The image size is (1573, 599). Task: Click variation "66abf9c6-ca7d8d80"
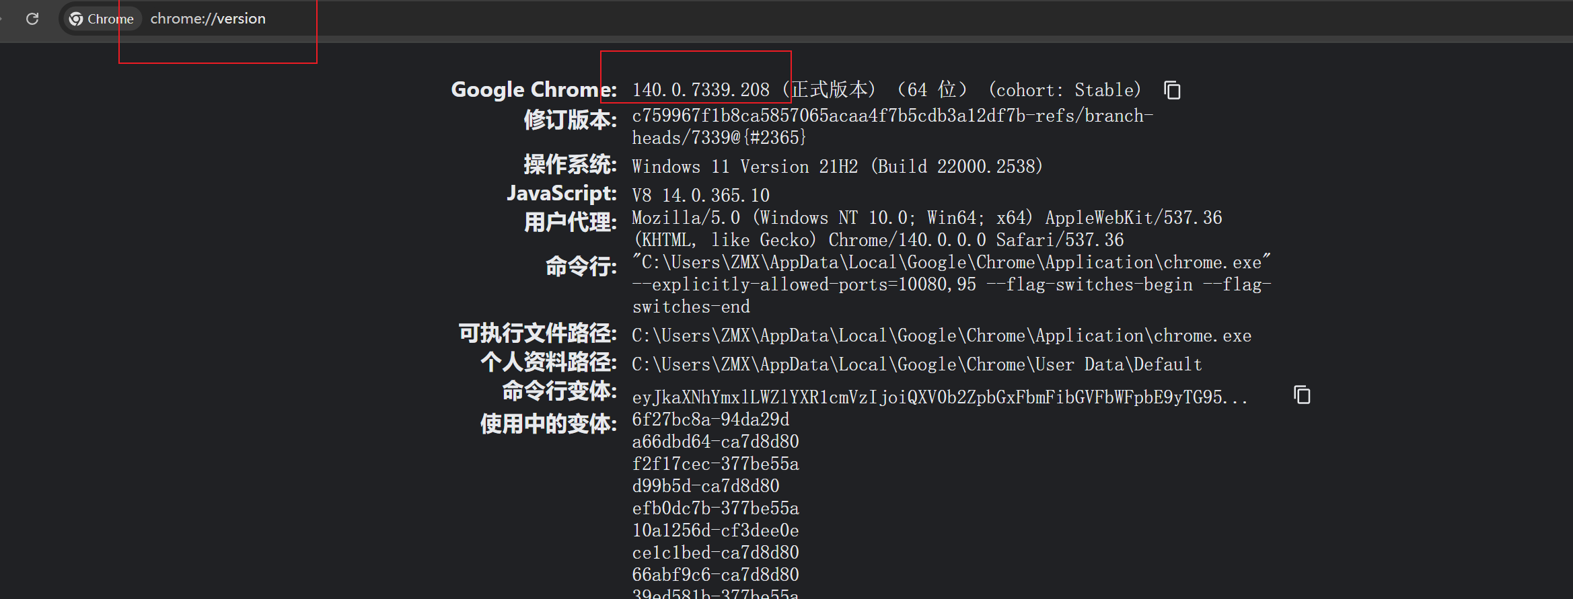[x=715, y=575]
